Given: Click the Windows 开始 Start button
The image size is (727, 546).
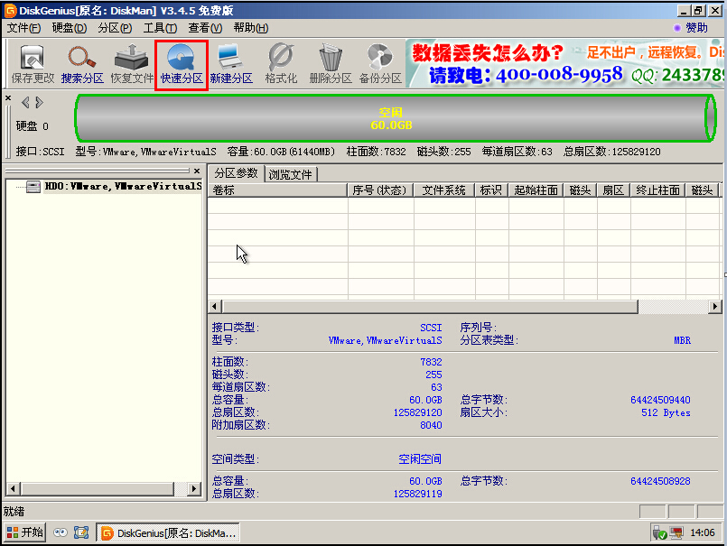Looking at the screenshot, I should click(25, 532).
